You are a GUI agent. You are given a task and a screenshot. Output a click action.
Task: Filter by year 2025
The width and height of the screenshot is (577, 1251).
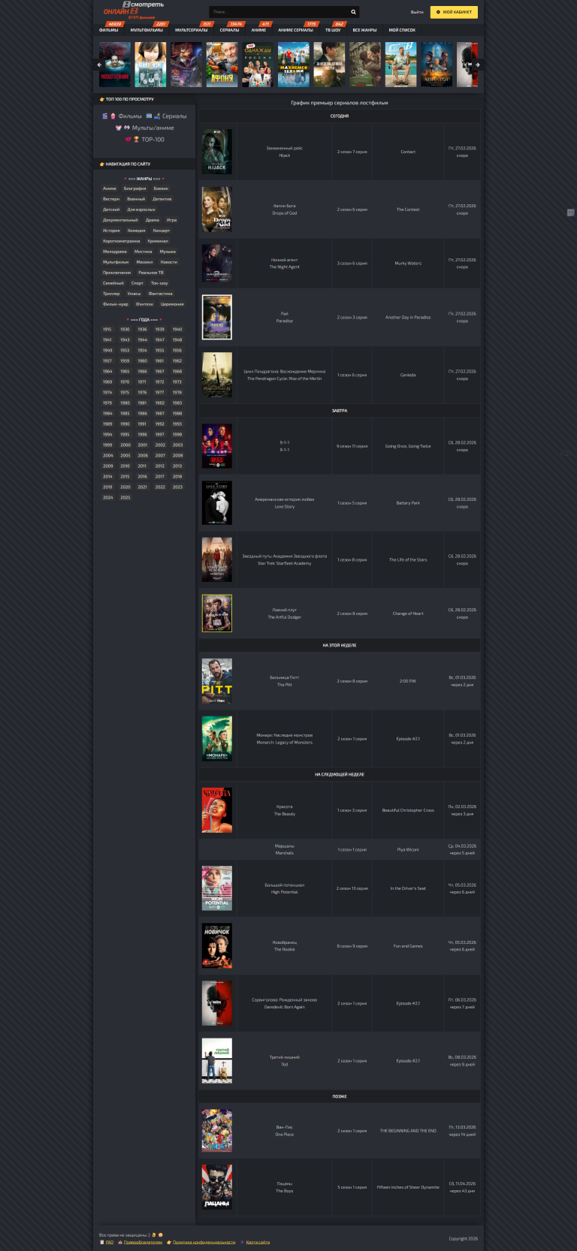click(x=125, y=497)
